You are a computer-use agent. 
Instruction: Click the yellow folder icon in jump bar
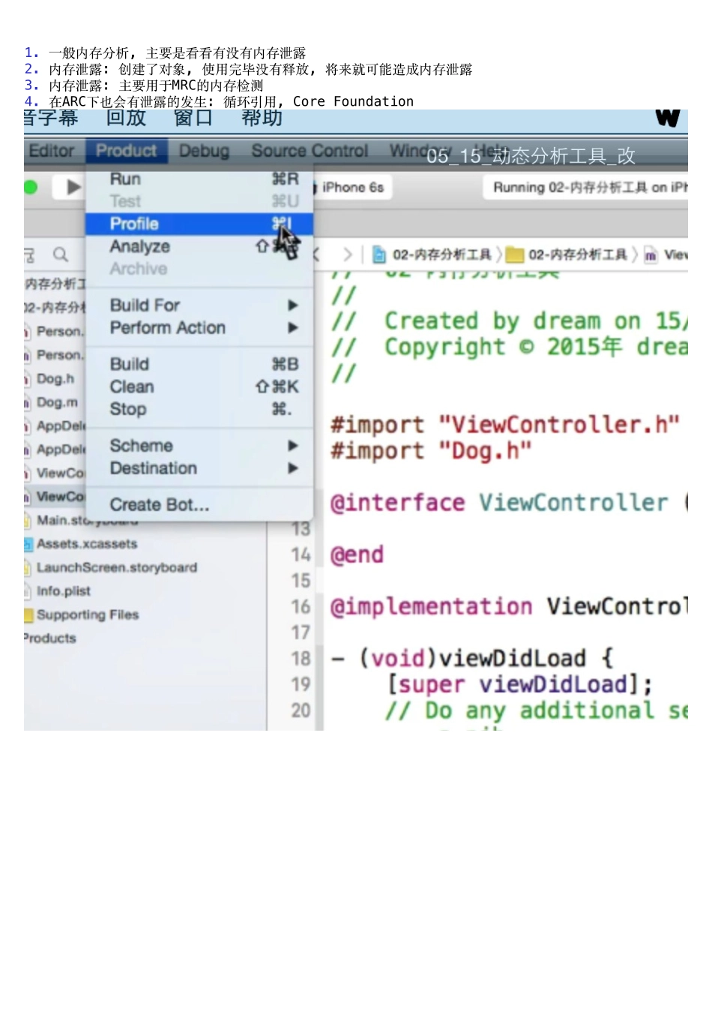click(514, 255)
